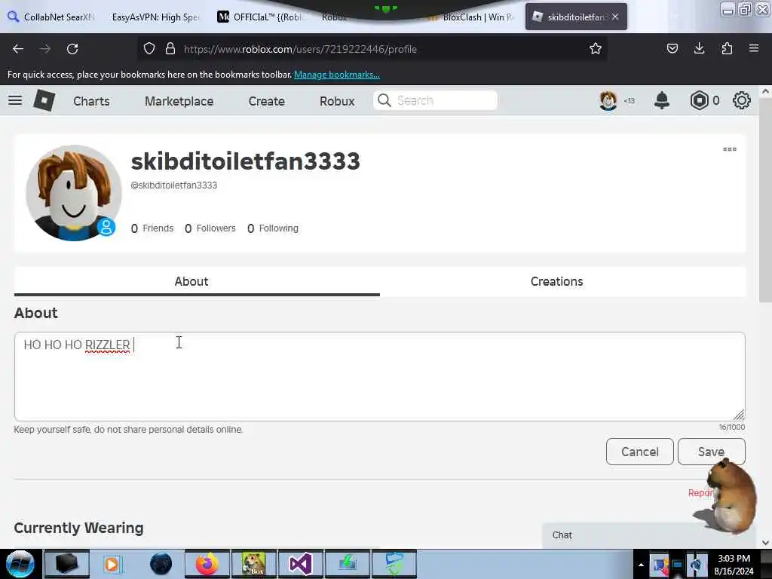Viewport: 772px width, 579px height.
Task: Go back using the browser back arrow
Action: [x=18, y=49]
